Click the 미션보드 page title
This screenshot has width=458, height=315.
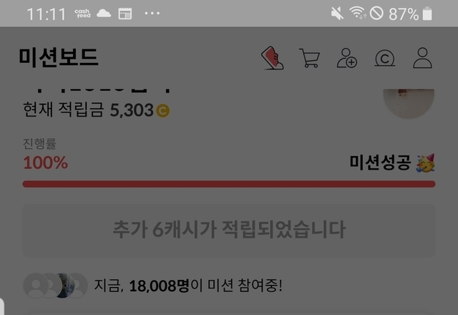(59, 57)
